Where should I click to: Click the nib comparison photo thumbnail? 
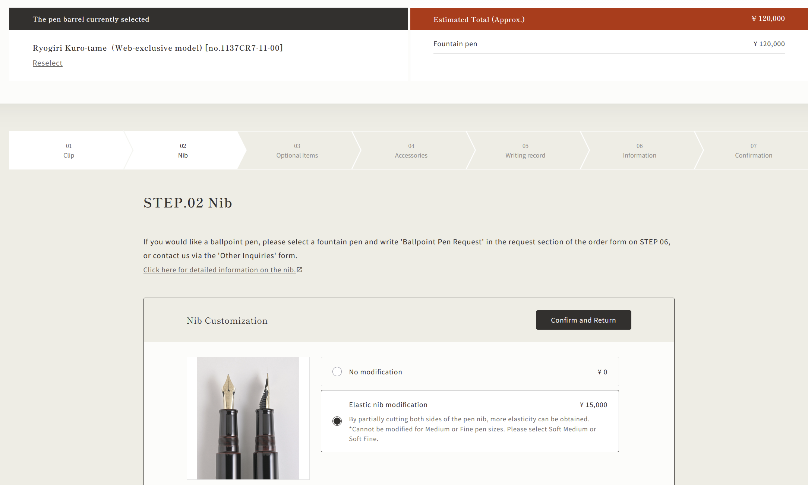pos(248,418)
